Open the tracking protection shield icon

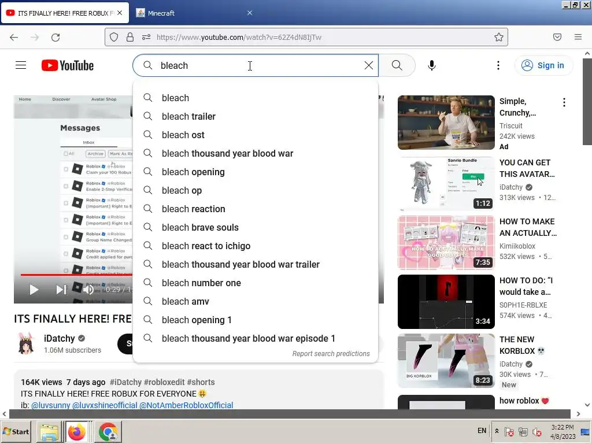coord(114,37)
